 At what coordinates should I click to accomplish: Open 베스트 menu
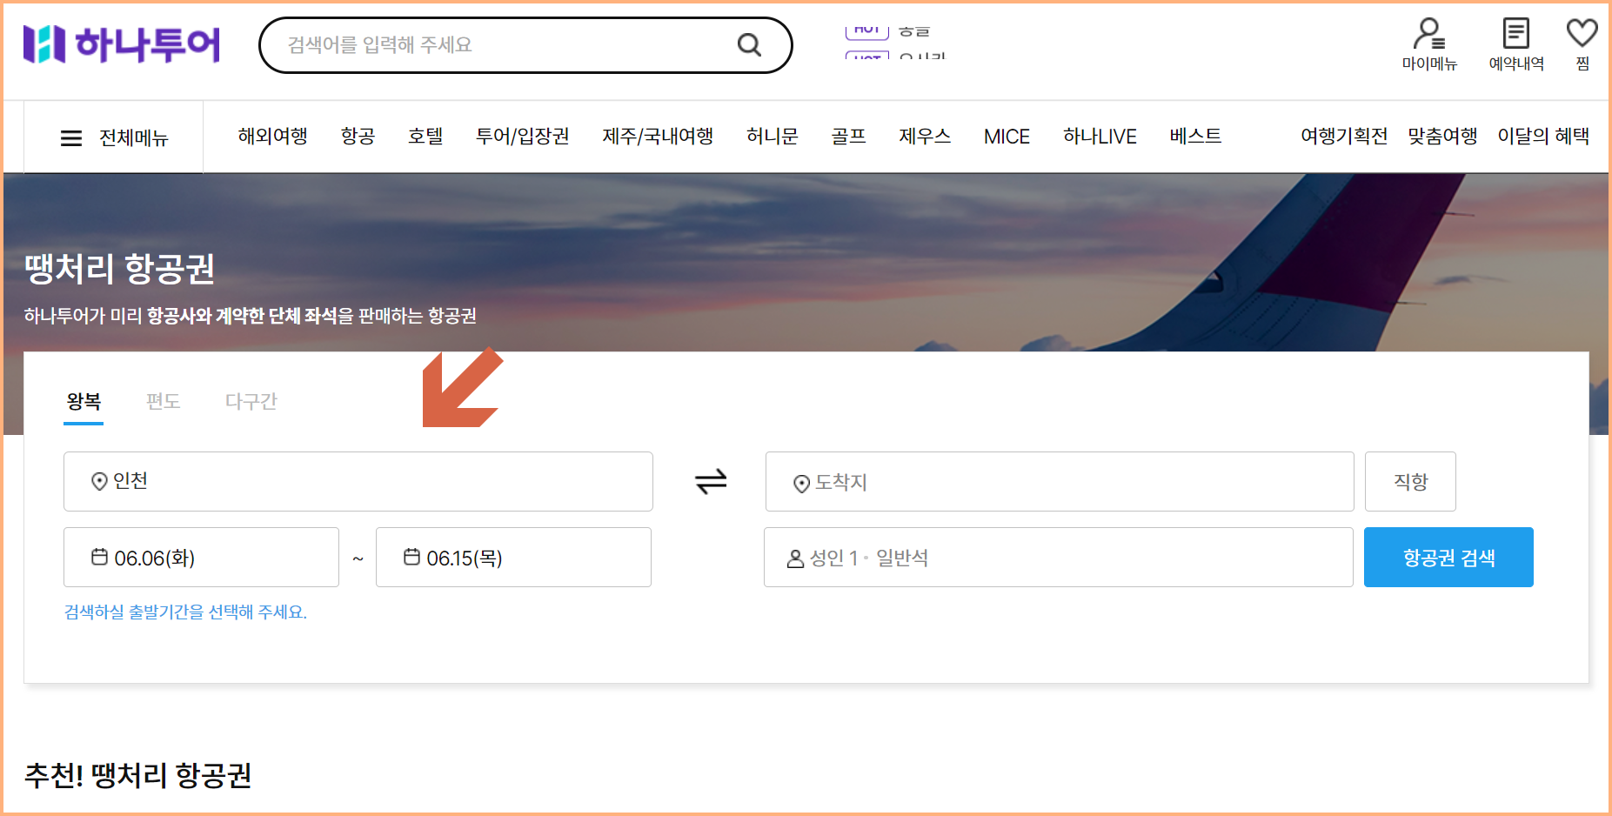(1195, 137)
